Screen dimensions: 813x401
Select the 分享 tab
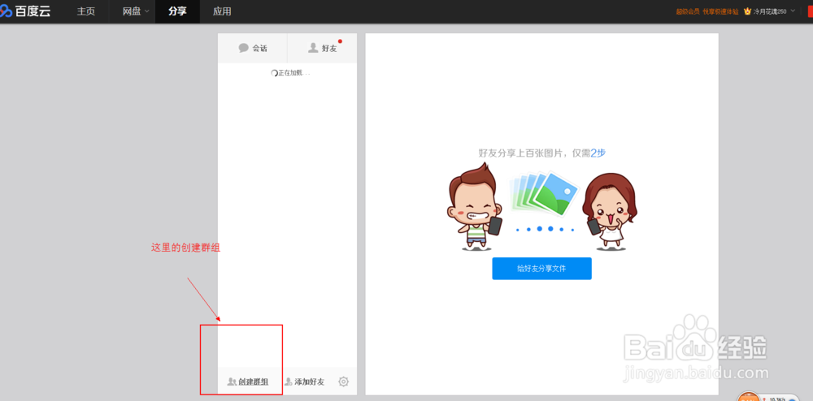(x=177, y=11)
